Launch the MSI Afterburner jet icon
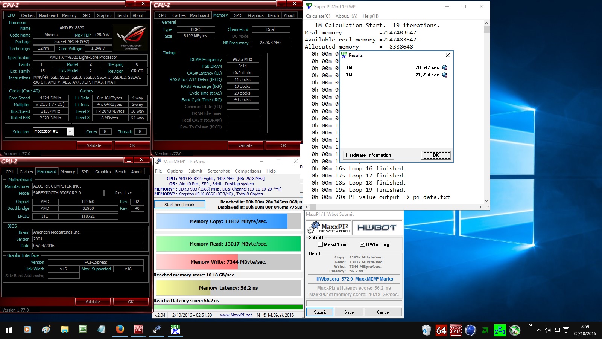This screenshot has width=602, height=339. (x=515, y=330)
